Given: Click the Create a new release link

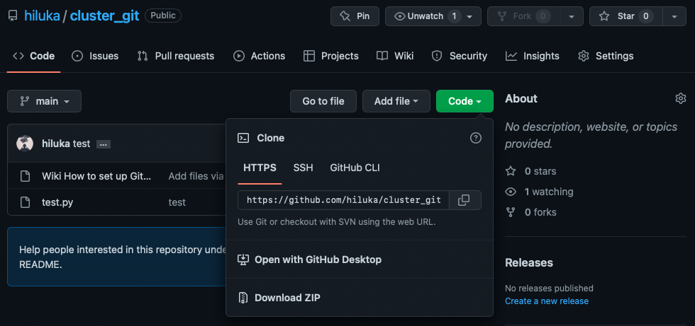Looking at the screenshot, I should tap(546, 301).
